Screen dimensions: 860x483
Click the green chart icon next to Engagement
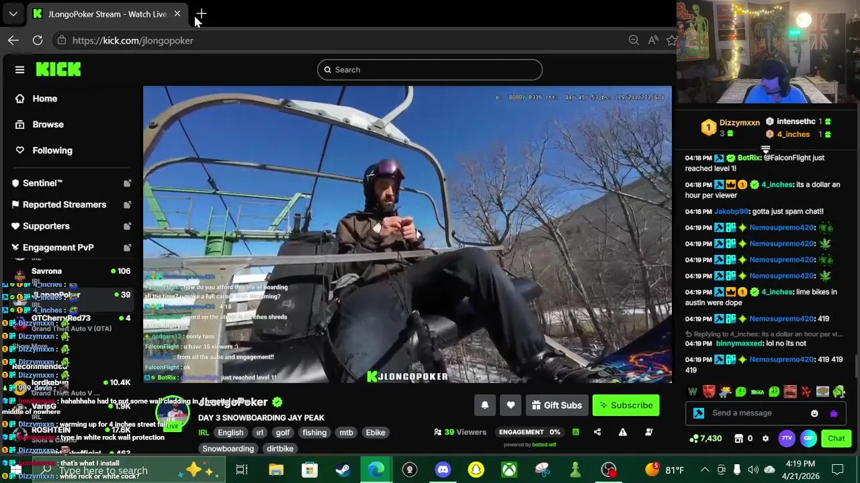(575, 432)
